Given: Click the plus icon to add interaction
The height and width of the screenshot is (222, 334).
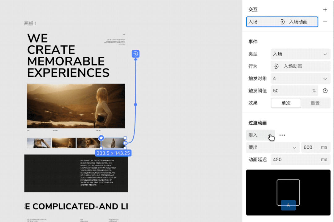Looking at the screenshot, I should click(325, 10).
